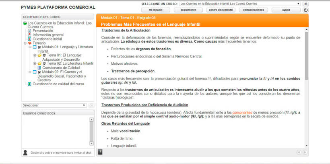Collapse the Temario tree node

click(x=25, y=43)
